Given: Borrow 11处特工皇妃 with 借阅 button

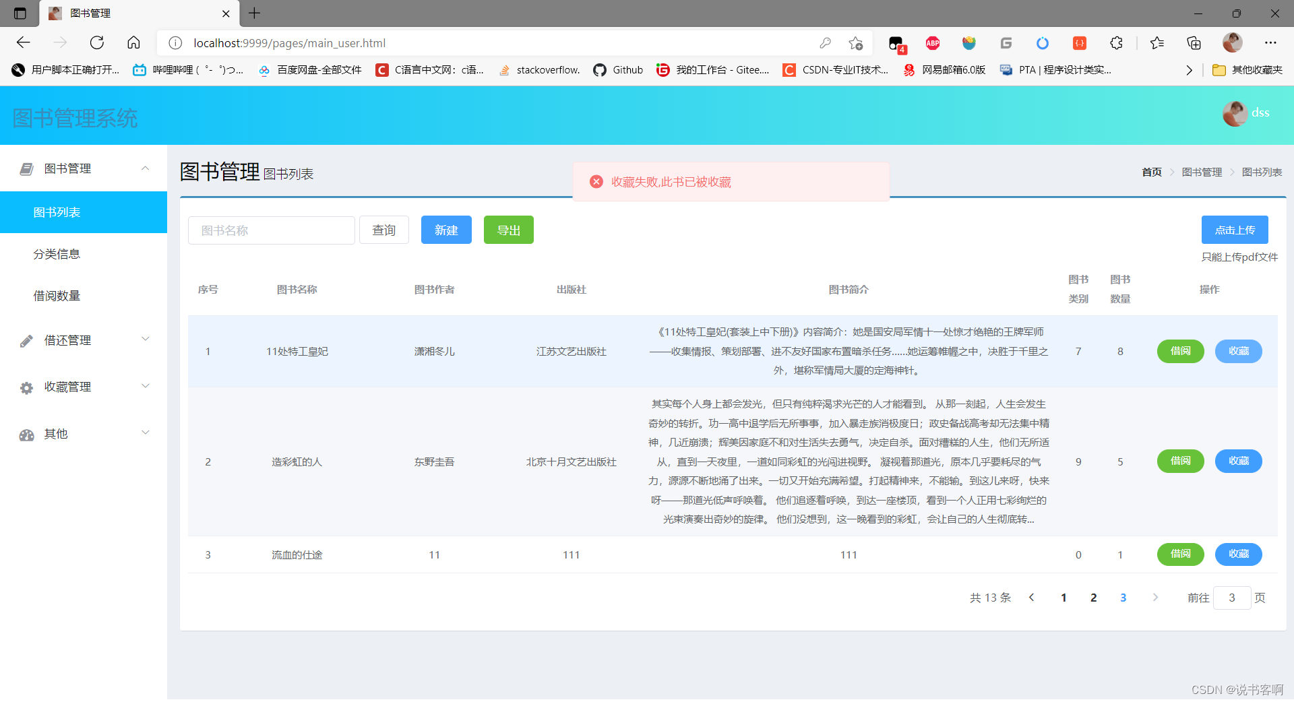Looking at the screenshot, I should click(x=1181, y=351).
